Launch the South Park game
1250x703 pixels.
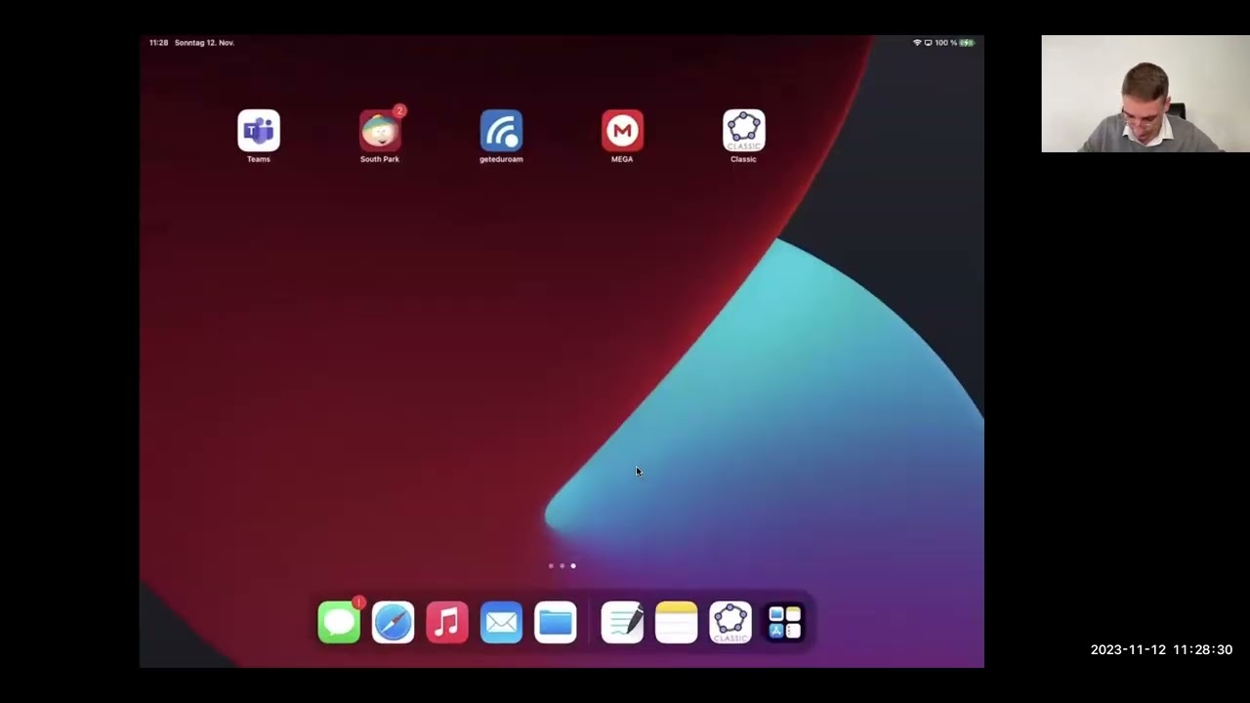pos(380,131)
